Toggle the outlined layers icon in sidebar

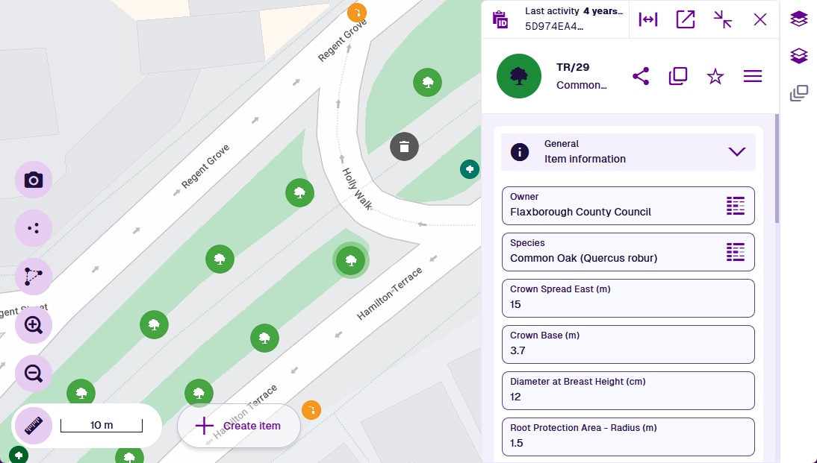click(799, 56)
